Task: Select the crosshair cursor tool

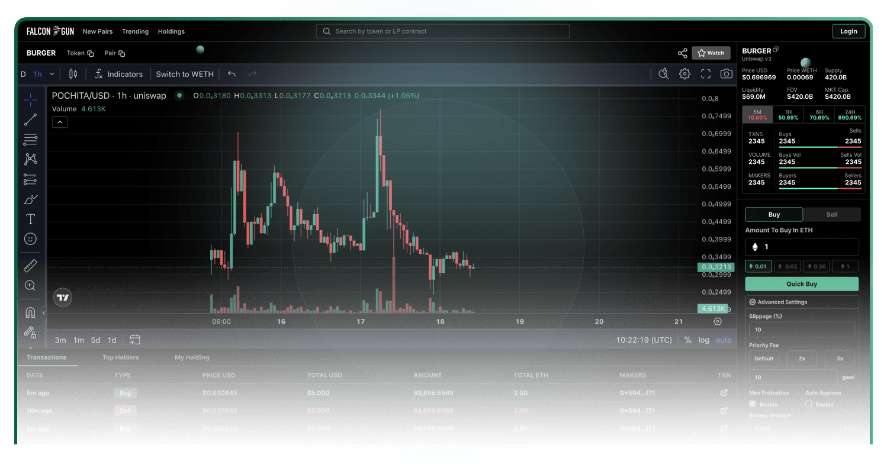Action: click(30, 99)
